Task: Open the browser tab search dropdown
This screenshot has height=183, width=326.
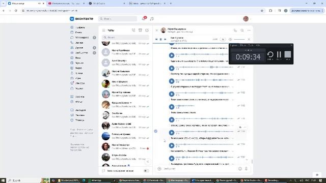Action: tap(3, 4)
